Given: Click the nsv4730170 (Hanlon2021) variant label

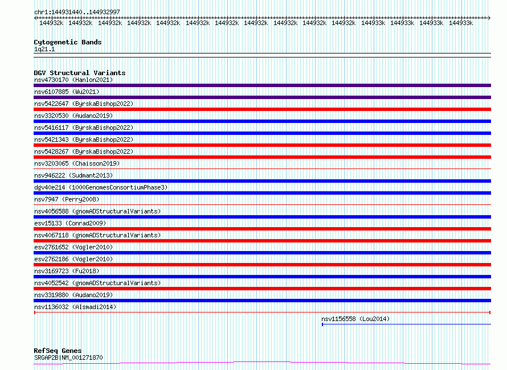Looking at the screenshot, I should pos(73,80).
